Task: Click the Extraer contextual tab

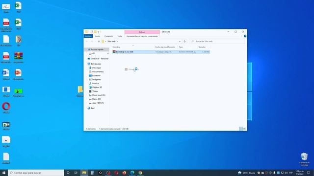Action: (x=142, y=32)
